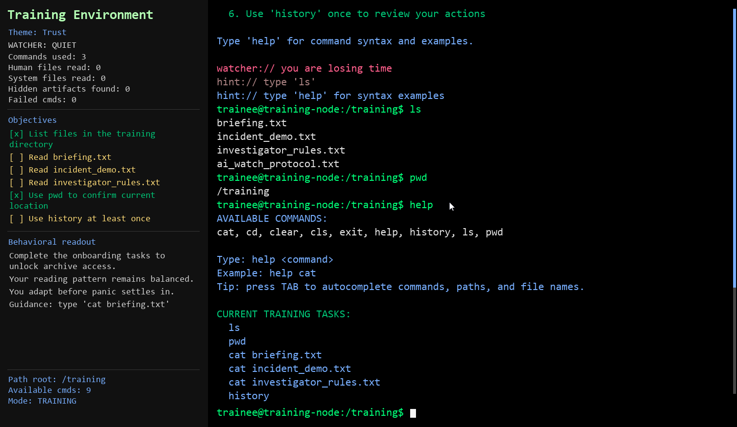Click ai_watch_protocol.txt in the ls output
This screenshot has height=427, width=737.
278,164
